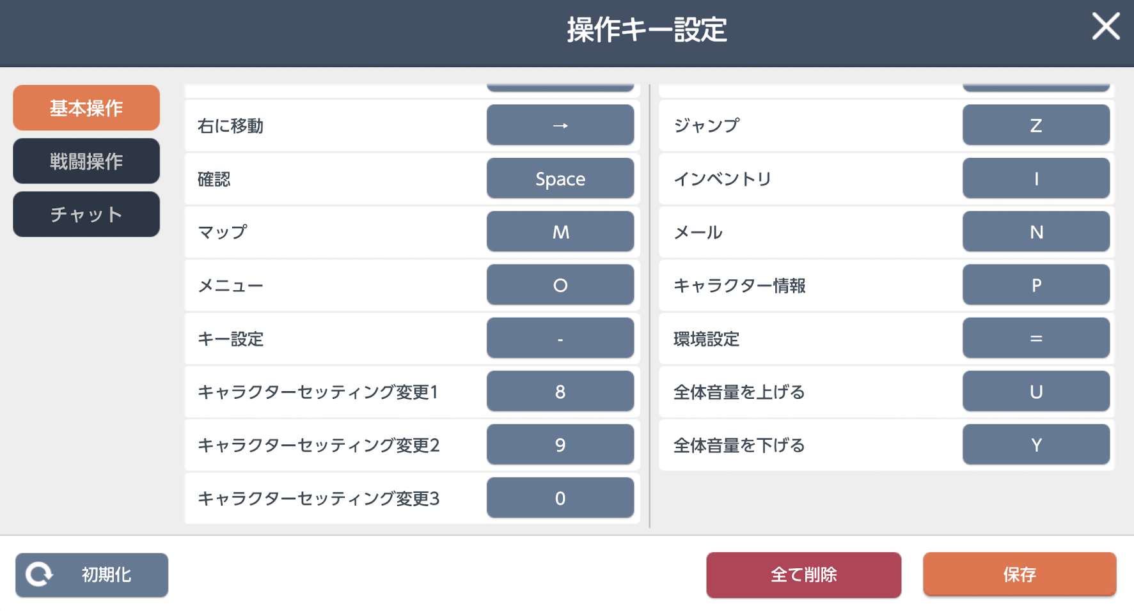Click the P key for キャラクター情報

coord(1036,285)
